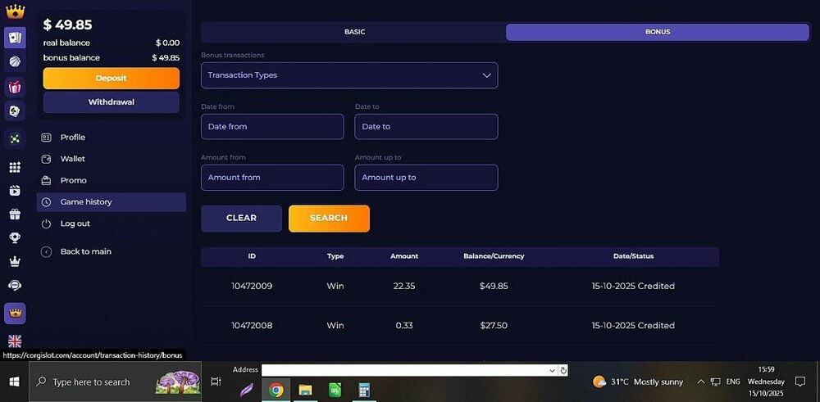Switch to the BASIC tab
Screen dimensions: 820x402
click(x=354, y=32)
